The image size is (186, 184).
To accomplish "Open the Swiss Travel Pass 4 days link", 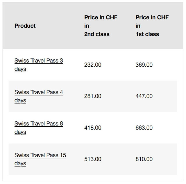I will point(38,92).
